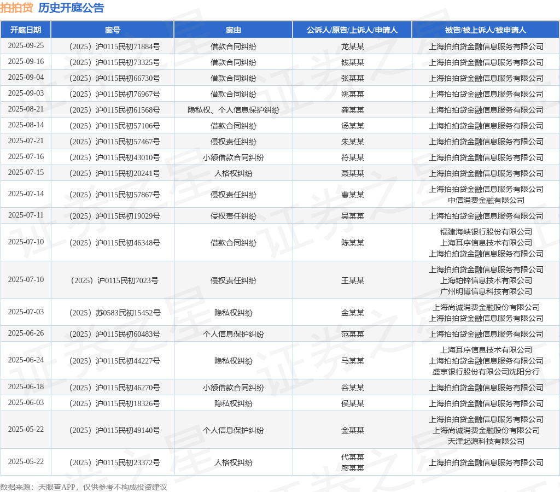560x492 pixels.
Task: Click the 拍拍贷 title text
Action: [x=16, y=8]
